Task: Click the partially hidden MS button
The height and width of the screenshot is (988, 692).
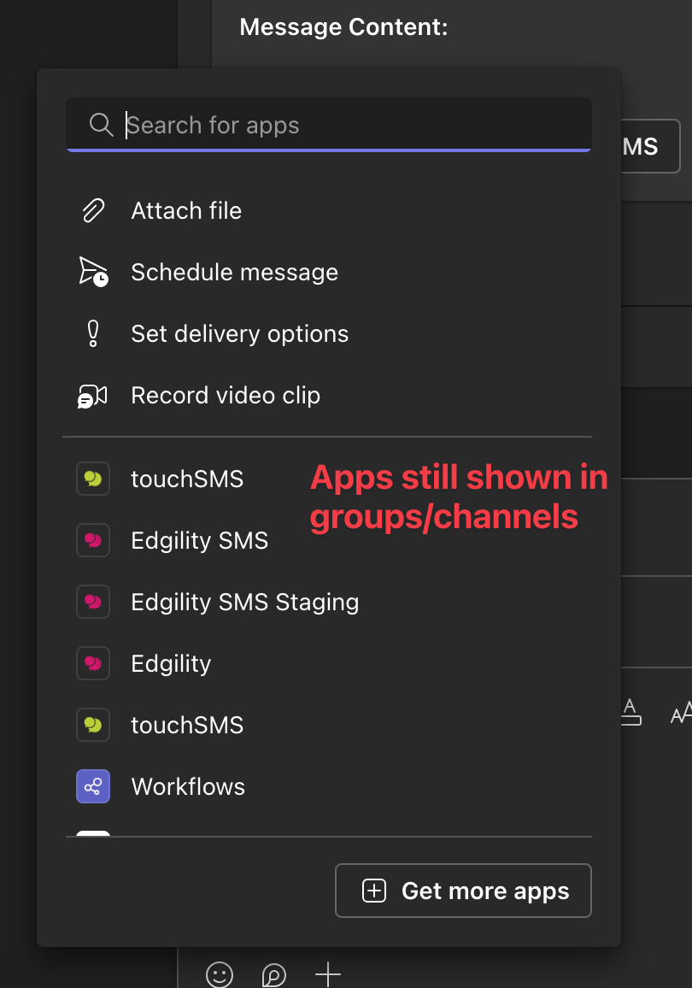Action: [650, 146]
